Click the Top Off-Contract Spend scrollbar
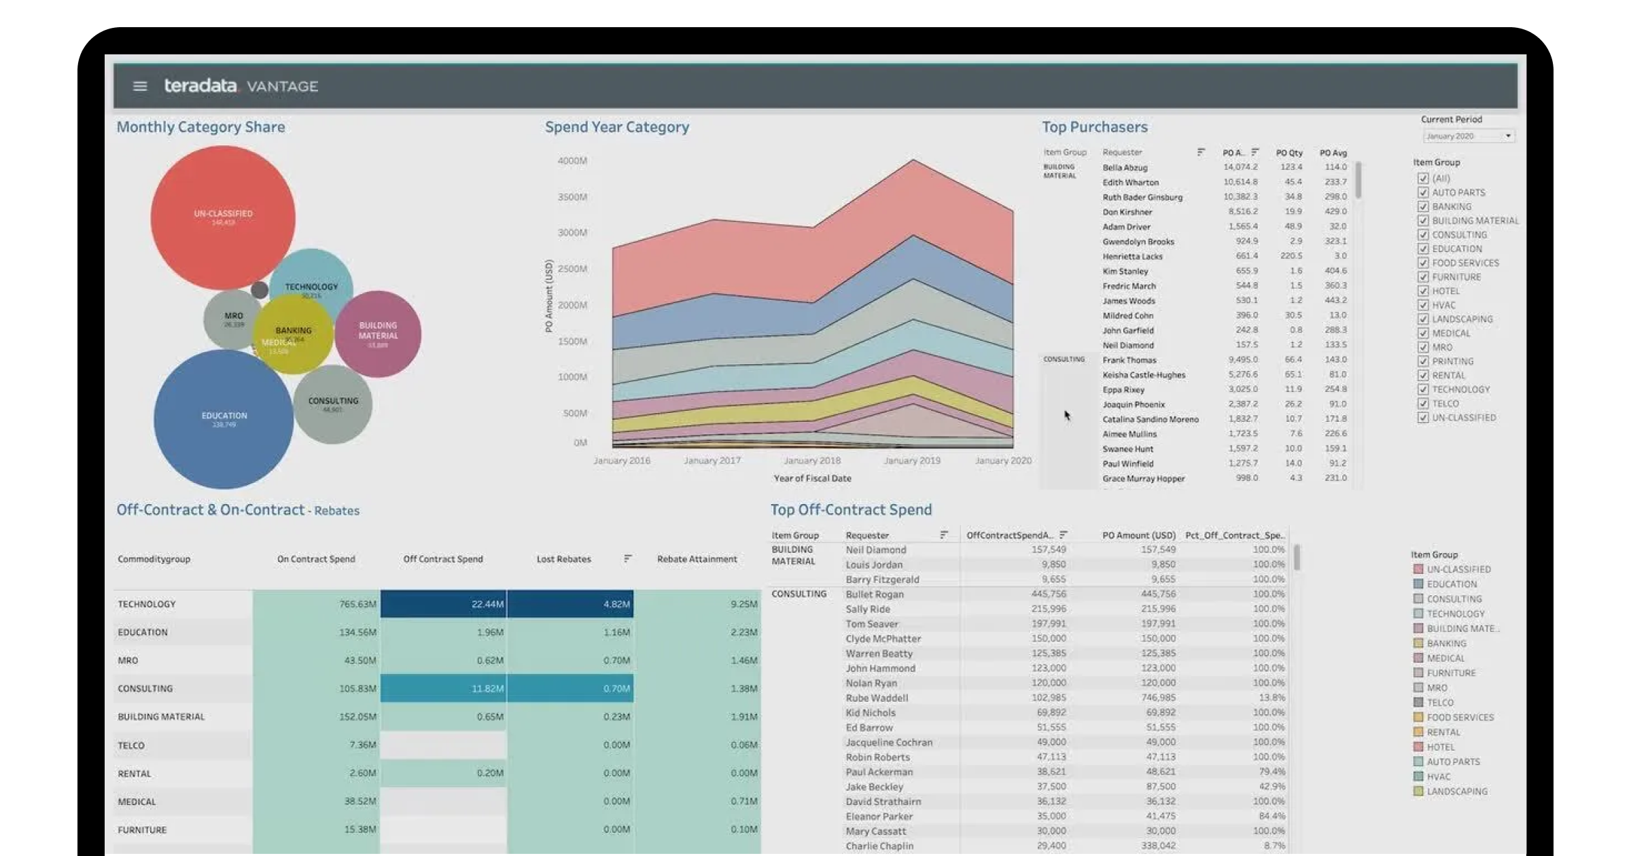Screen dimensions: 1631x856 click(x=1297, y=558)
